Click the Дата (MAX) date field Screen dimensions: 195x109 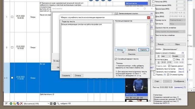point(177,16)
